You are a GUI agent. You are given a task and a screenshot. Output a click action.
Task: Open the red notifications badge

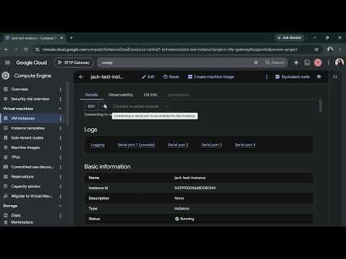coord(318,63)
